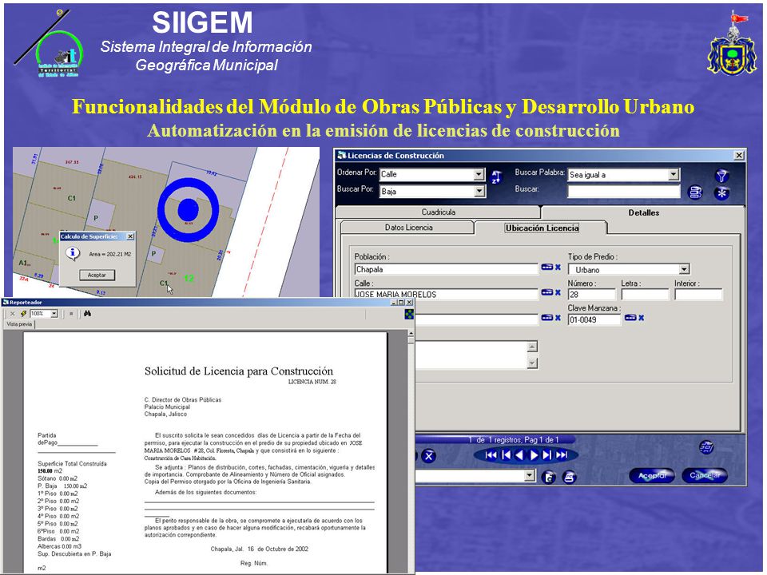Step to previous record

519,455
